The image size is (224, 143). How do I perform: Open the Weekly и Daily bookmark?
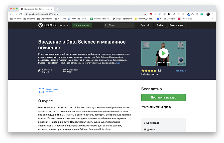tap(100, 19)
